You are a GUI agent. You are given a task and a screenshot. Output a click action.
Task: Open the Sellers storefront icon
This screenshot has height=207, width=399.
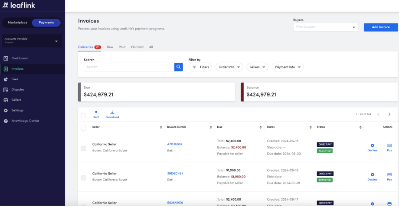point(6,100)
